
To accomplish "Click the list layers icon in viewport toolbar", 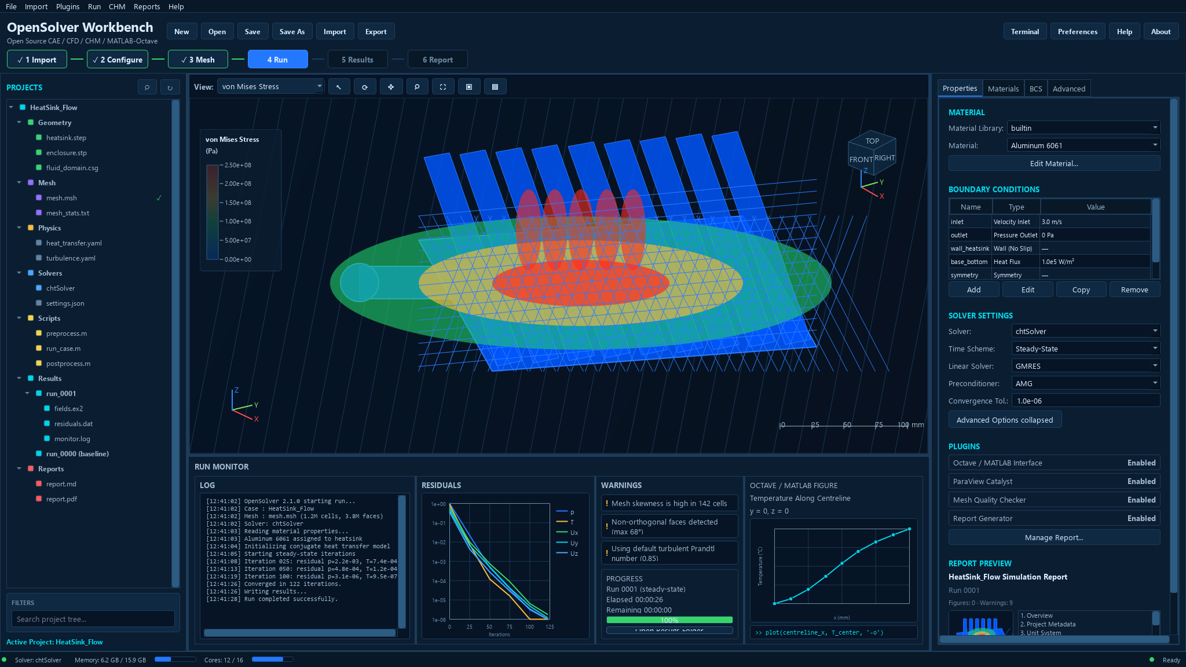I will point(495,87).
